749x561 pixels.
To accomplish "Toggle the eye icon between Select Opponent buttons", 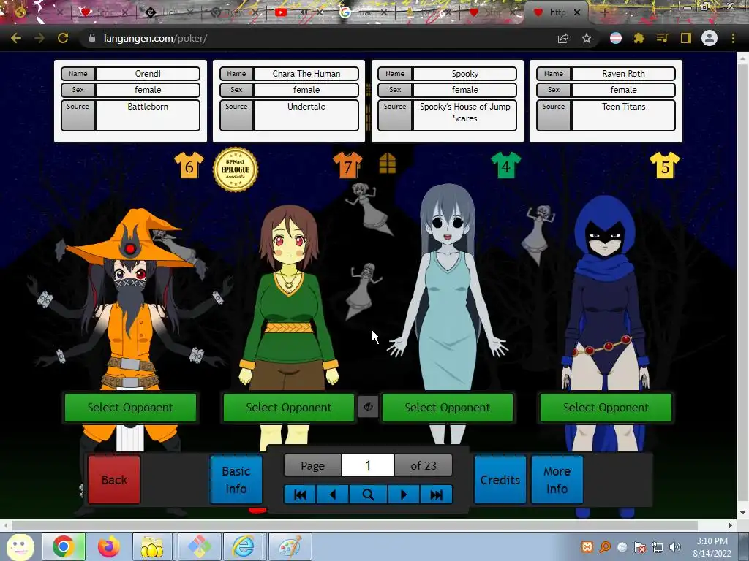I will pyautogui.click(x=368, y=407).
